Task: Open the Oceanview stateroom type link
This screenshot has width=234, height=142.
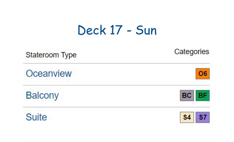Action: tap(49, 73)
